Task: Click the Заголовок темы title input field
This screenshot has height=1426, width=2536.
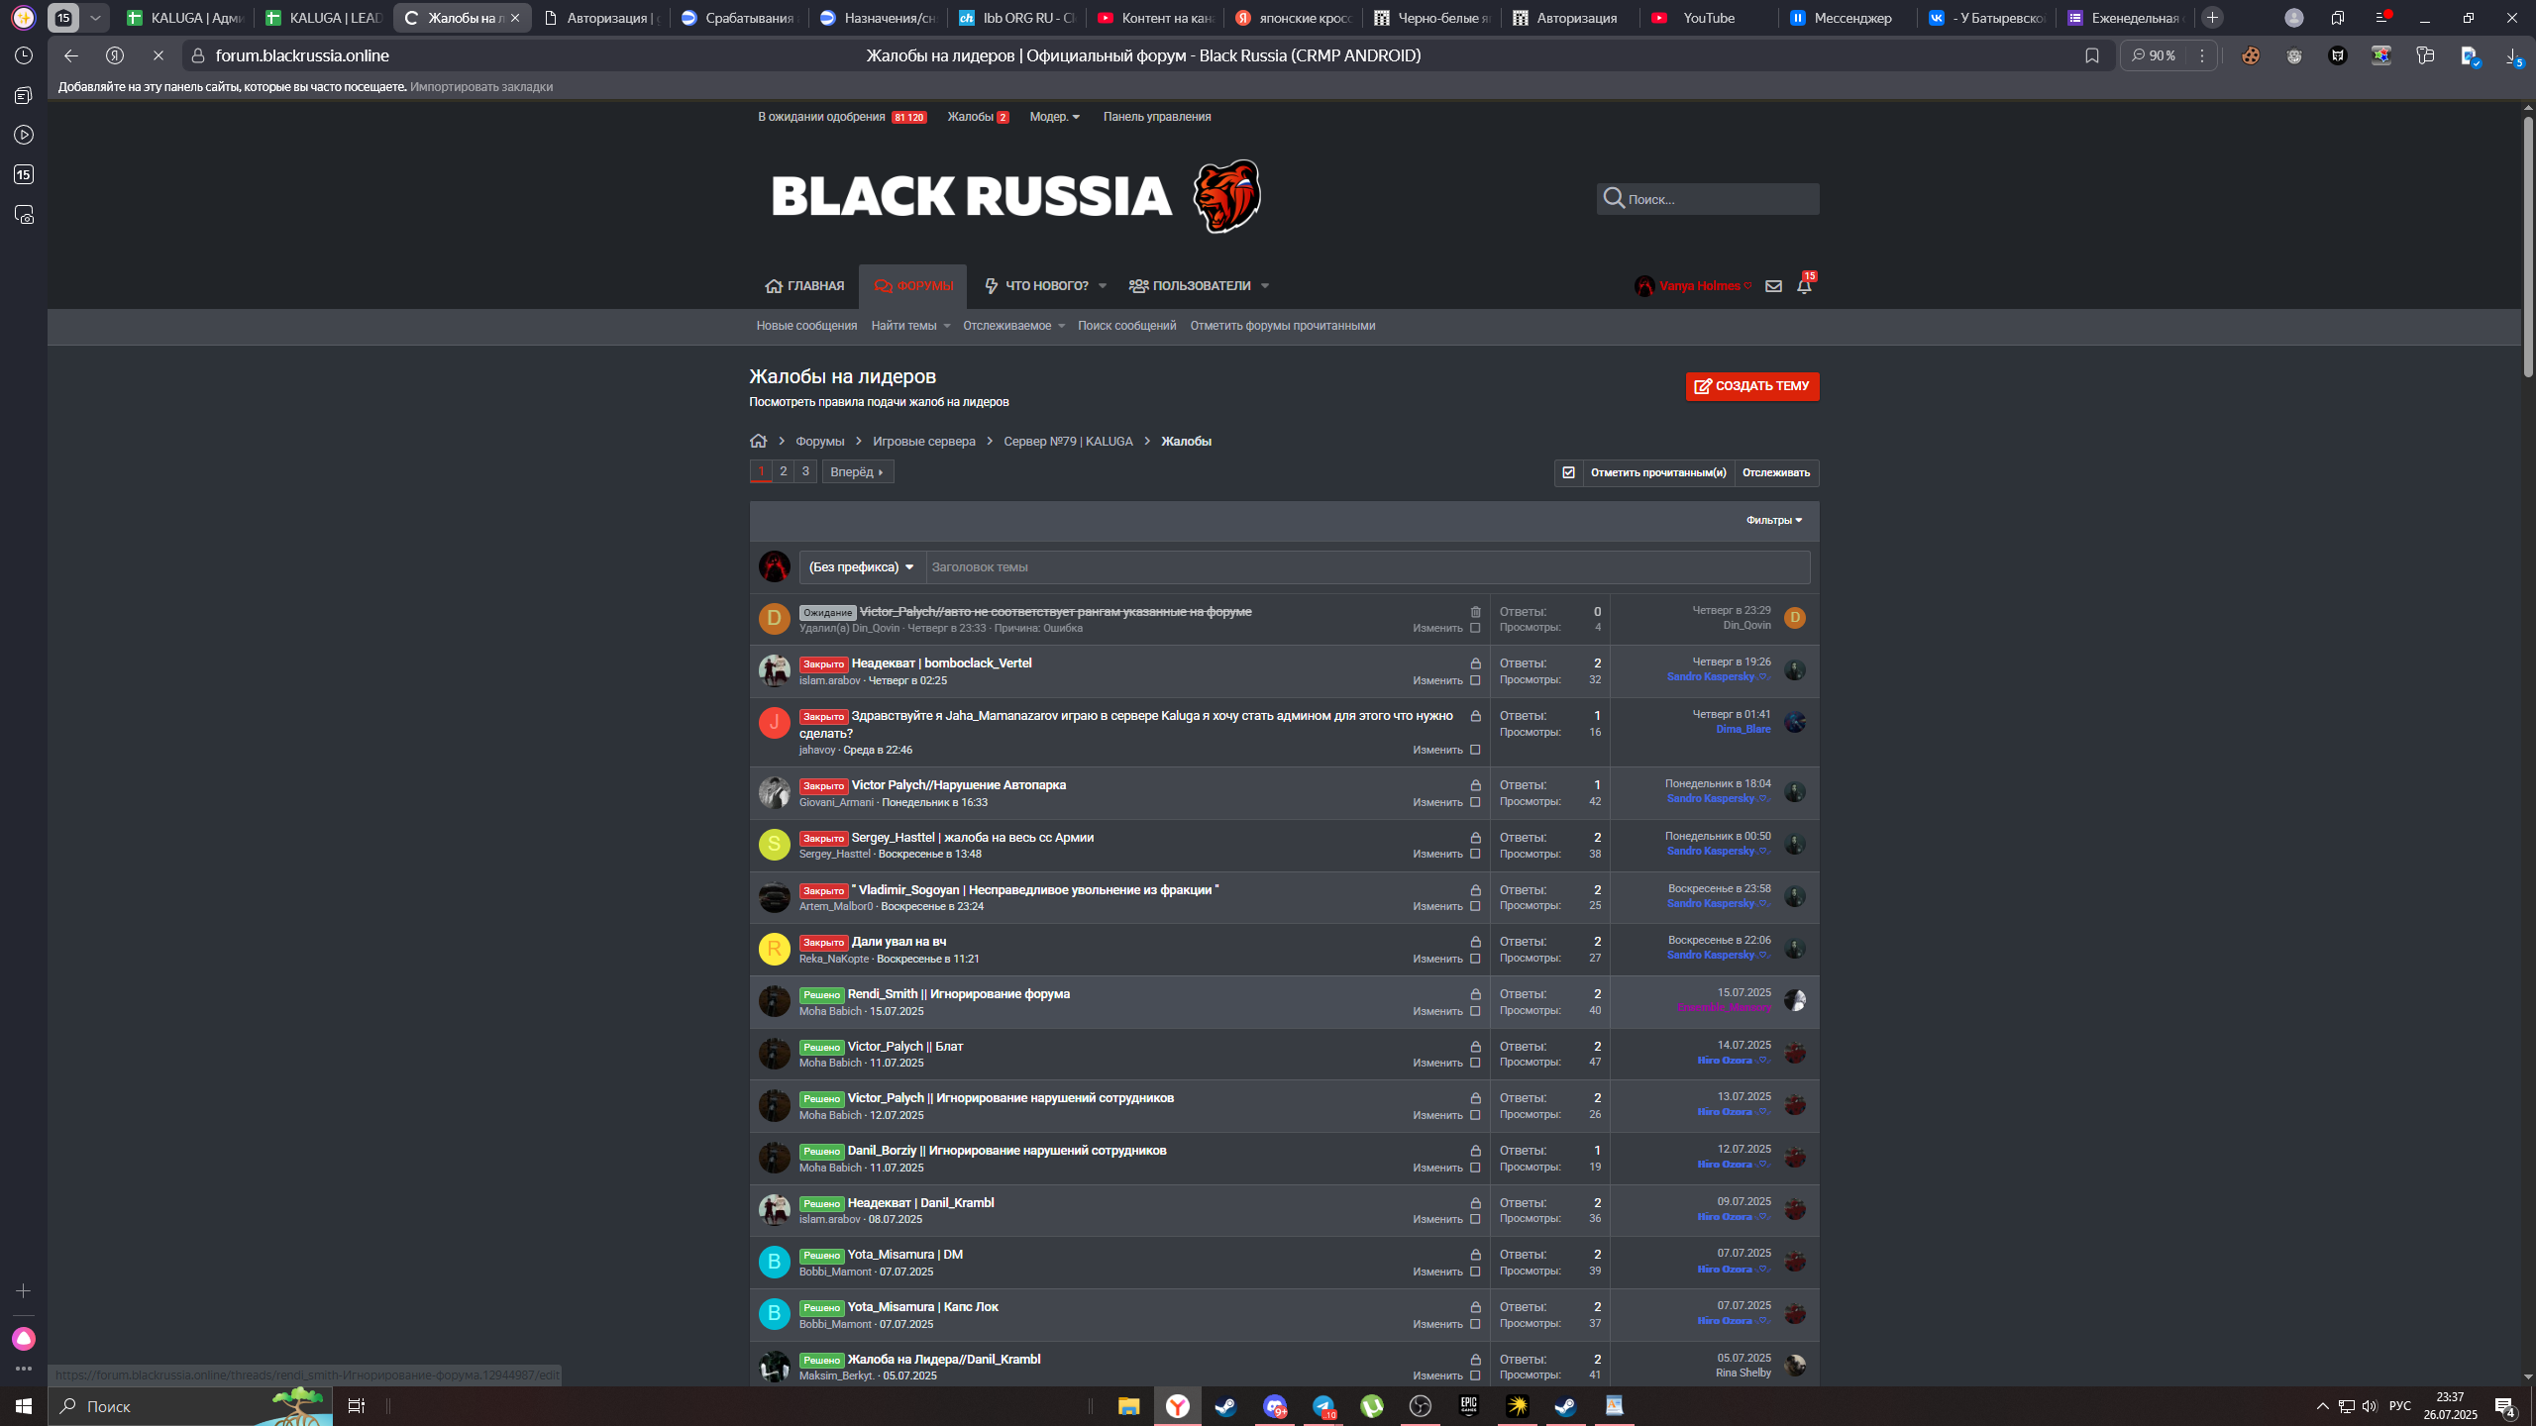Action: pos(1367,567)
